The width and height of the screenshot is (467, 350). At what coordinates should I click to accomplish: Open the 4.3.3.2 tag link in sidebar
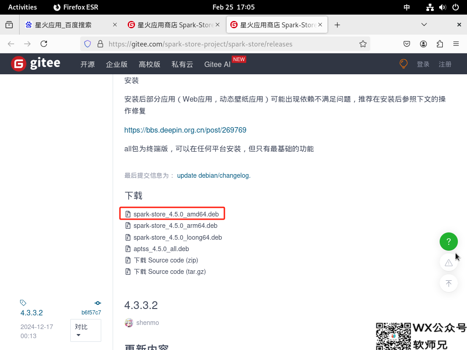click(31, 313)
